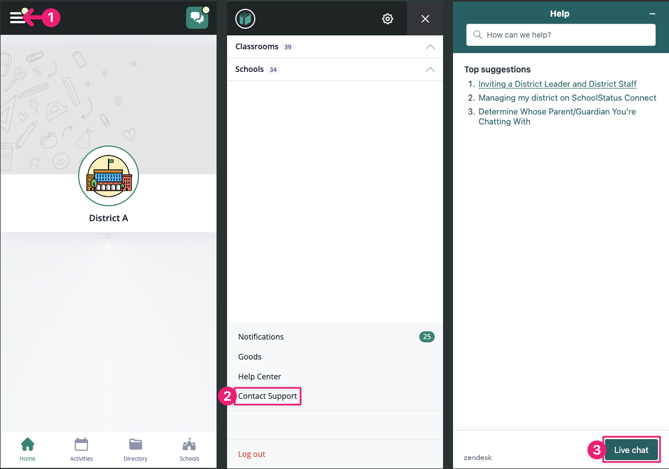This screenshot has width=669, height=469.
Task: Click the How can we help search field
Action: pyautogui.click(x=560, y=35)
